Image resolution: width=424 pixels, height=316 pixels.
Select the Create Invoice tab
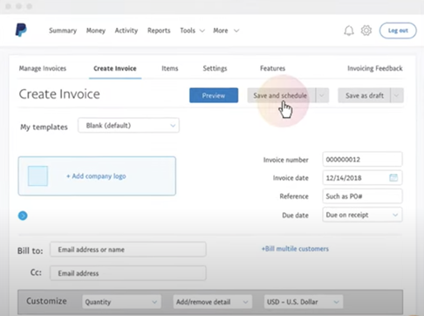(115, 68)
